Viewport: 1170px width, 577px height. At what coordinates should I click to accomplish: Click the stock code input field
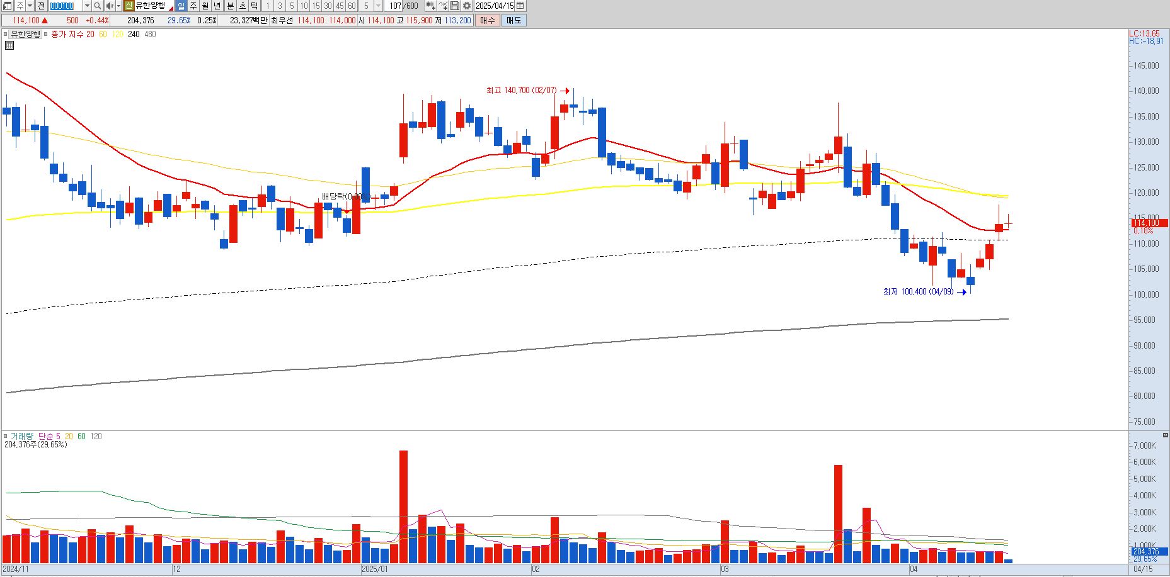66,6
